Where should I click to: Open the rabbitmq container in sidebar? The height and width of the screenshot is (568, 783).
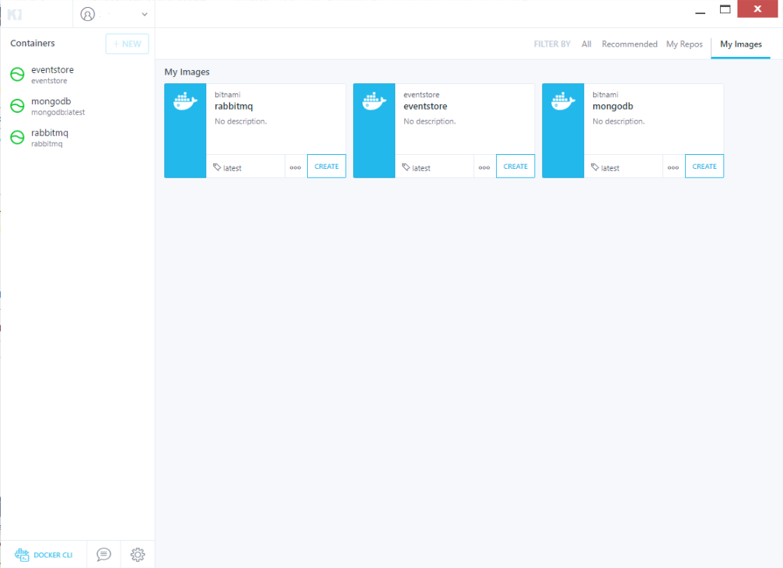[x=78, y=138]
